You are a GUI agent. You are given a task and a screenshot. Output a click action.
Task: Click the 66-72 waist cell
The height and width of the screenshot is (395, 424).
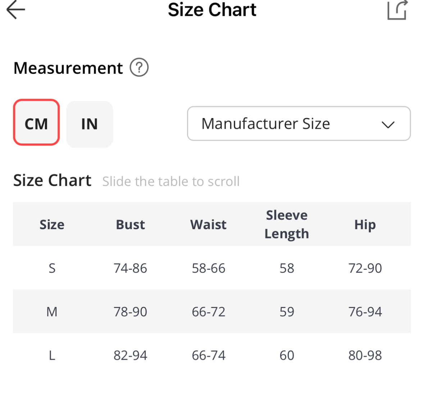point(208,312)
